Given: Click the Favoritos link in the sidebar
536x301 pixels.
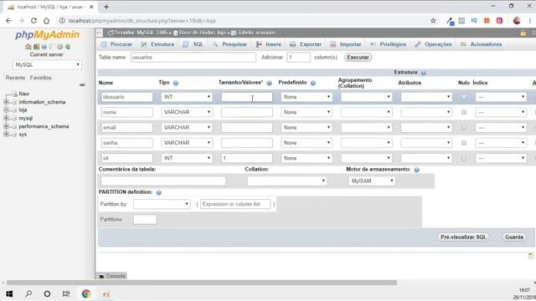Looking at the screenshot, I should pyautogui.click(x=41, y=78).
